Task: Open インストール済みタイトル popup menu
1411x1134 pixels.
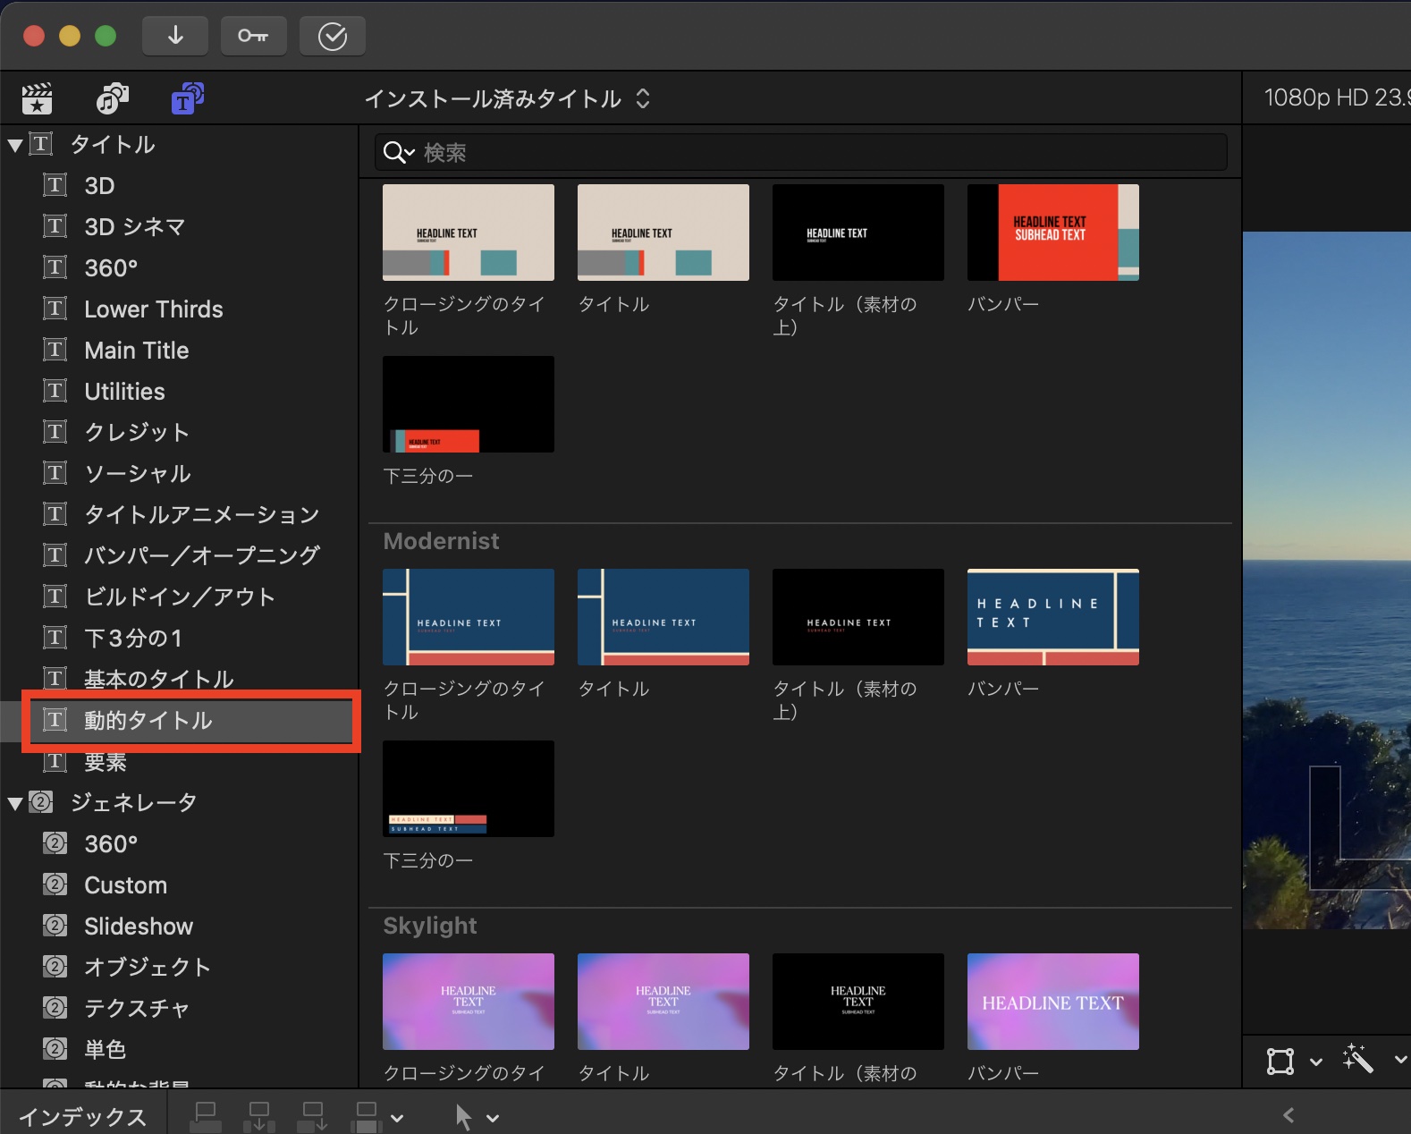Action: 507,98
